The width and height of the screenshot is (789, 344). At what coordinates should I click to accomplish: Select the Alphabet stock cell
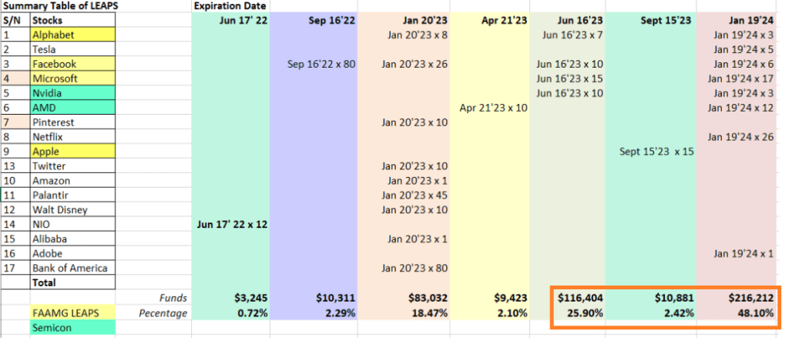click(x=72, y=35)
